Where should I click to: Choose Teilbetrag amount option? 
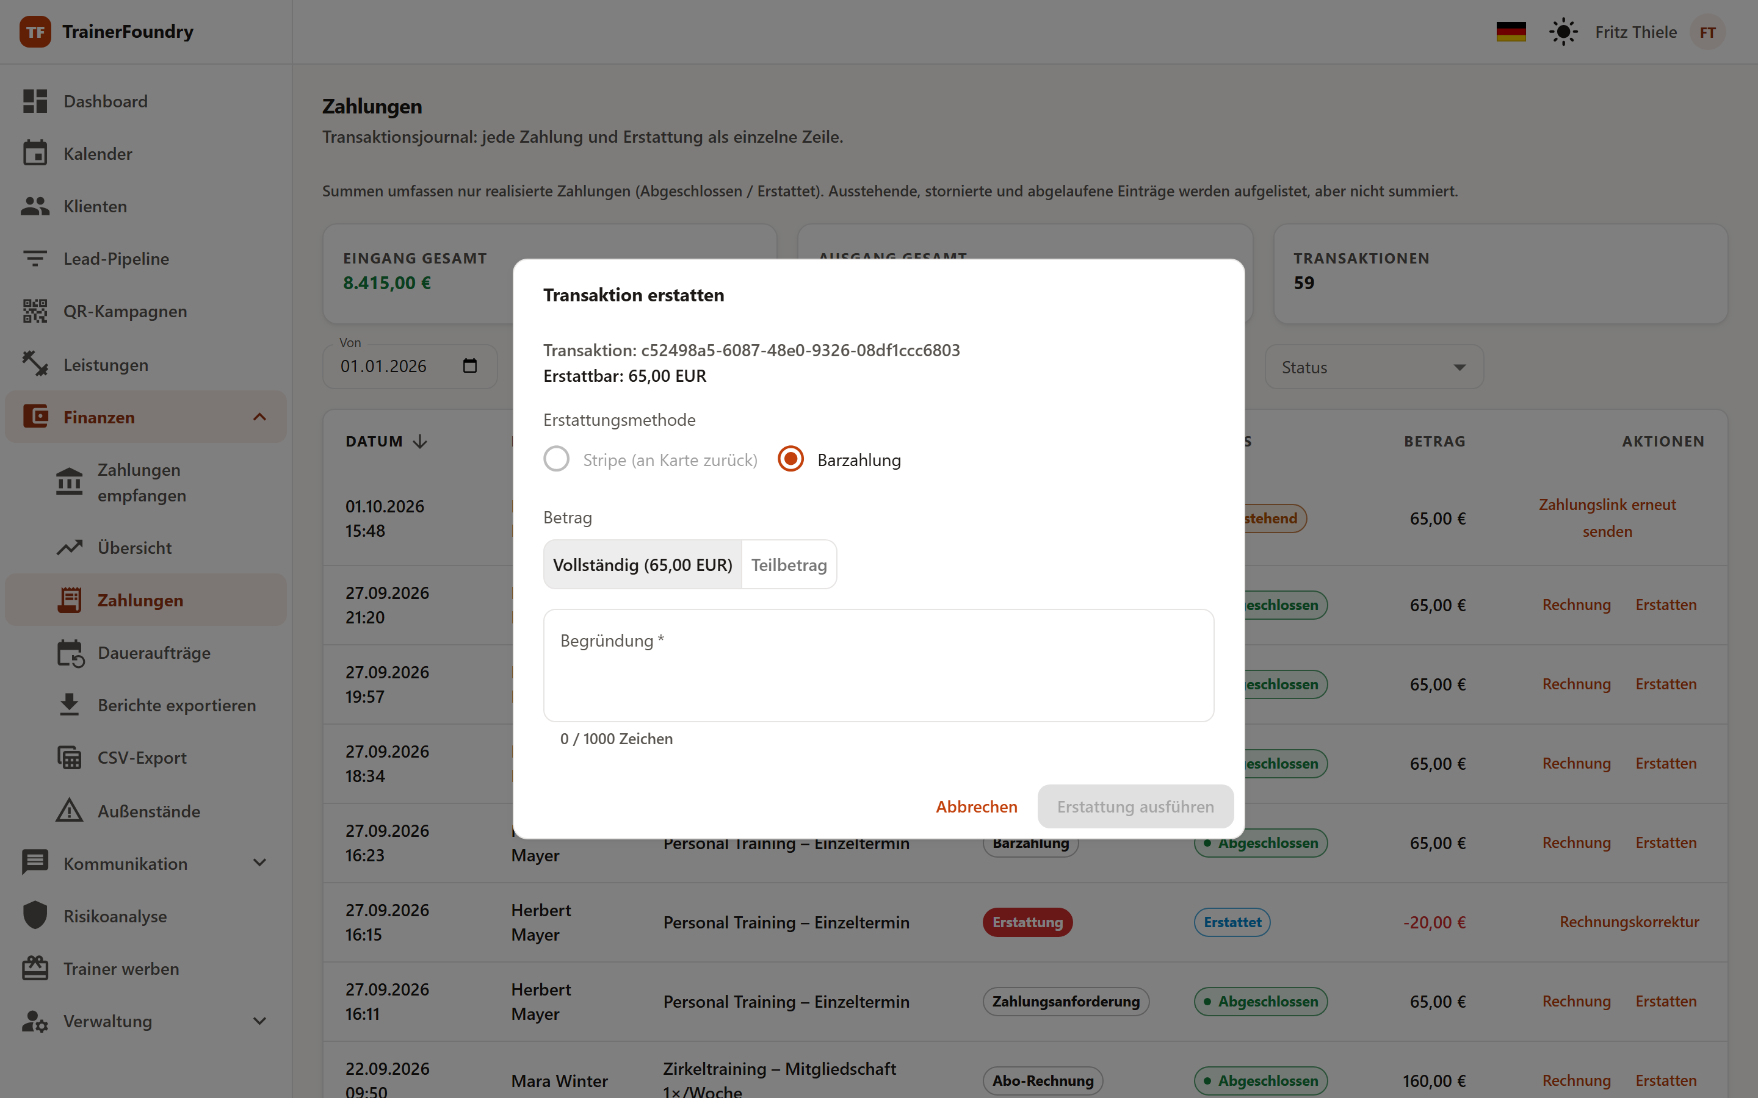point(789,564)
